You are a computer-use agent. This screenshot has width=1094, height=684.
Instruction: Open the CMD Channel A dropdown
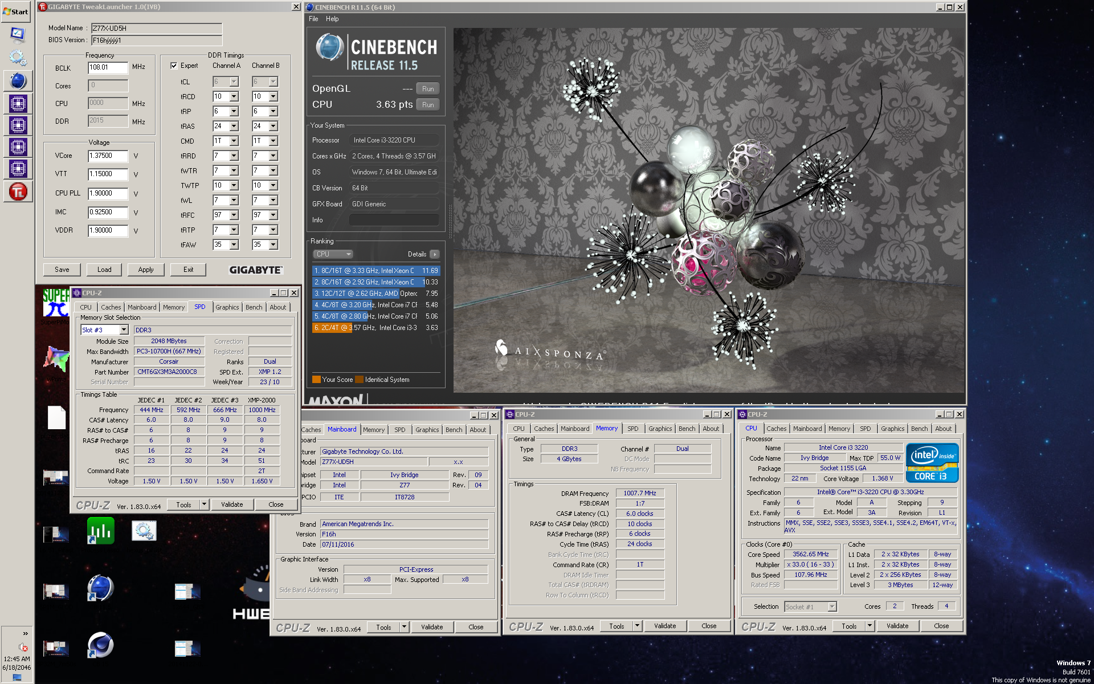coord(234,141)
